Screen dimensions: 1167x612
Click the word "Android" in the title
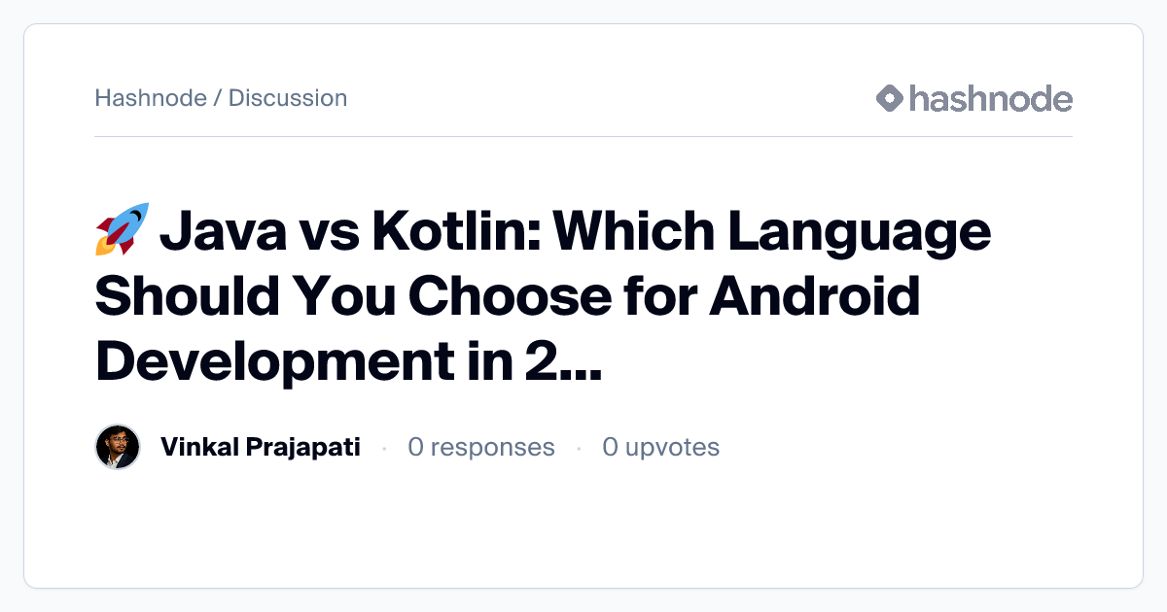[814, 294]
